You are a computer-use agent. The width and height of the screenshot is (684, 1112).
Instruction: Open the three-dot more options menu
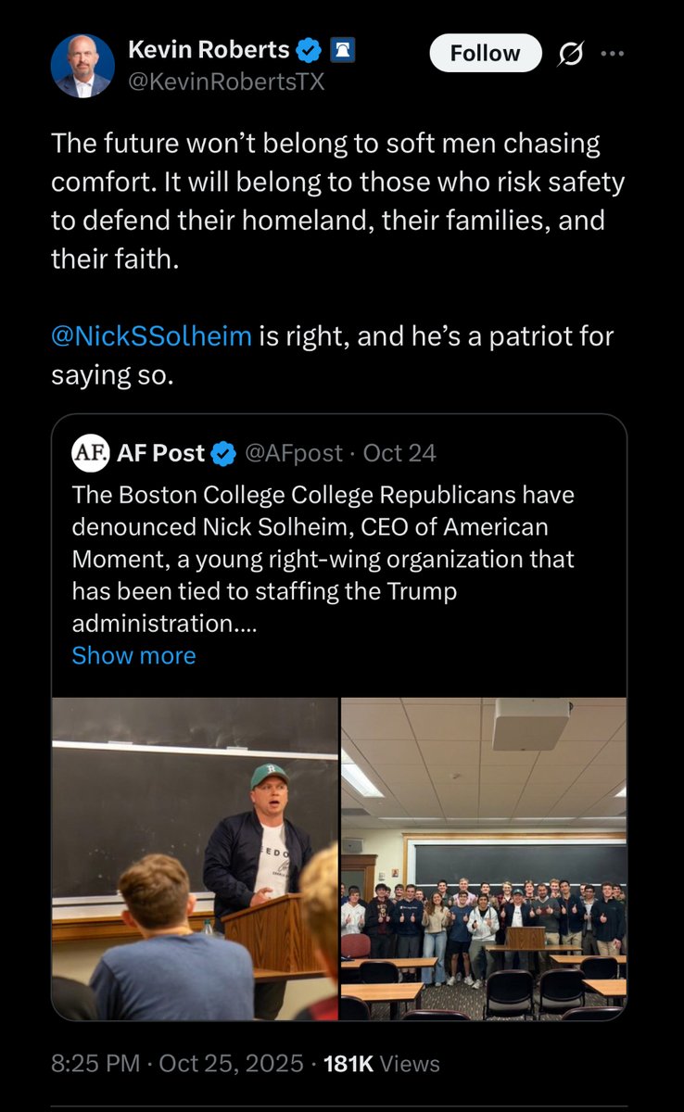pos(613,53)
